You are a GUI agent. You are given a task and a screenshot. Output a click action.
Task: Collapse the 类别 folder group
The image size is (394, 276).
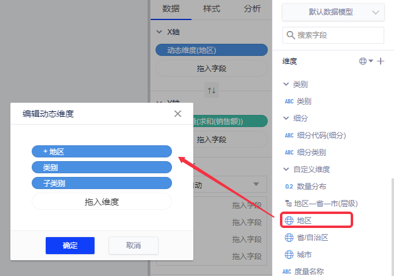286,84
